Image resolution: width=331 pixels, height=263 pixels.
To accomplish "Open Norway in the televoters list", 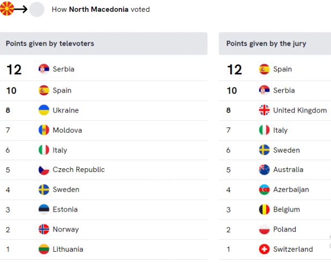I will (x=104, y=229).
